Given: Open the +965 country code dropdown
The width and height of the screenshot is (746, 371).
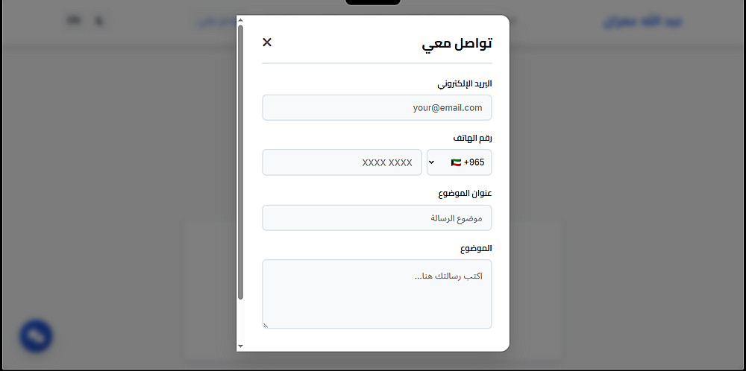Looking at the screenshot, I should tap(459, 162).
